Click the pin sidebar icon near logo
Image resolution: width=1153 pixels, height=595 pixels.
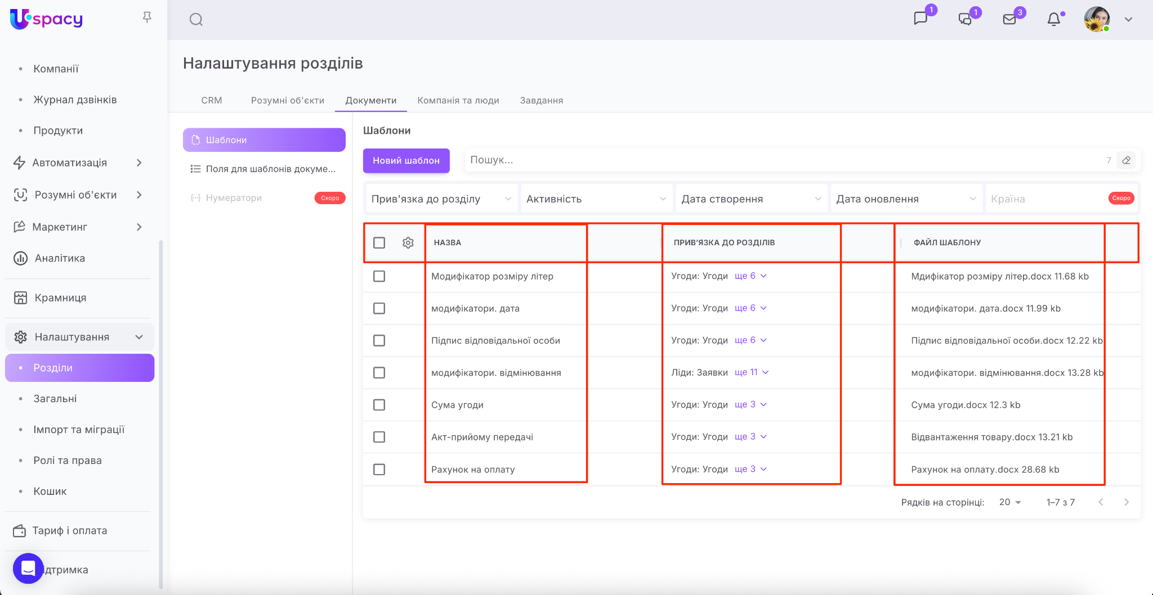click(147, 17)
